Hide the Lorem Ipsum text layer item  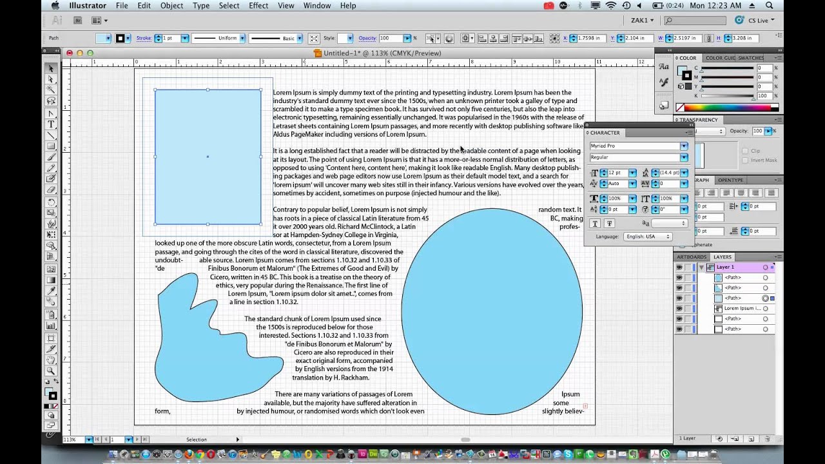[679, 308]
